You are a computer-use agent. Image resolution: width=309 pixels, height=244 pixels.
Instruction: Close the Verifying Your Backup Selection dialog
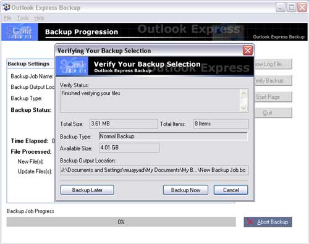(x=248, y=51)
